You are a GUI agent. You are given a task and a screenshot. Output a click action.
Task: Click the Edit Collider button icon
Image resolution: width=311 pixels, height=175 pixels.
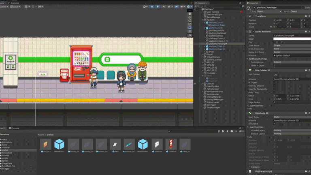pyautogui.click(x=276, y=74)
